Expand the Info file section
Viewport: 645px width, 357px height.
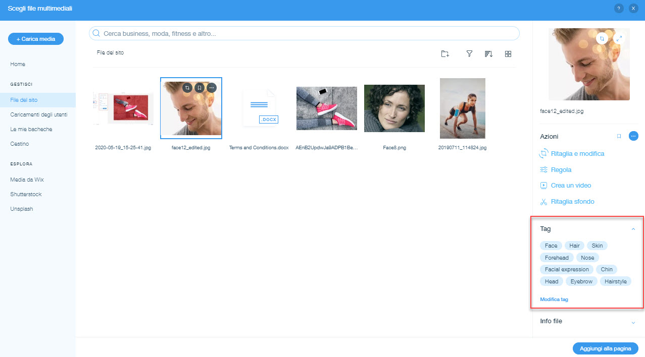point(633,322)
